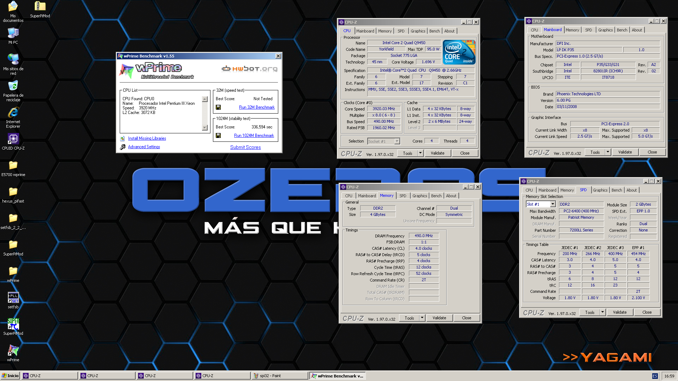Click Submit Scores link

pos(245,147)
